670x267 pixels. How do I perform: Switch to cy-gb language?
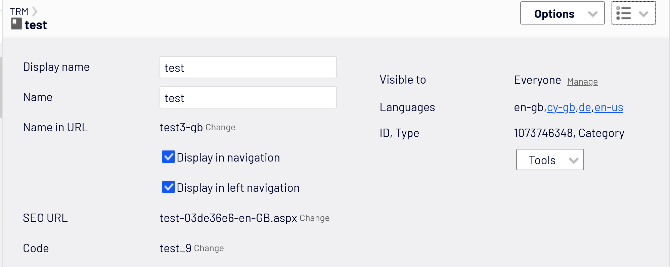pyautogui.click(x=561, y=107)
